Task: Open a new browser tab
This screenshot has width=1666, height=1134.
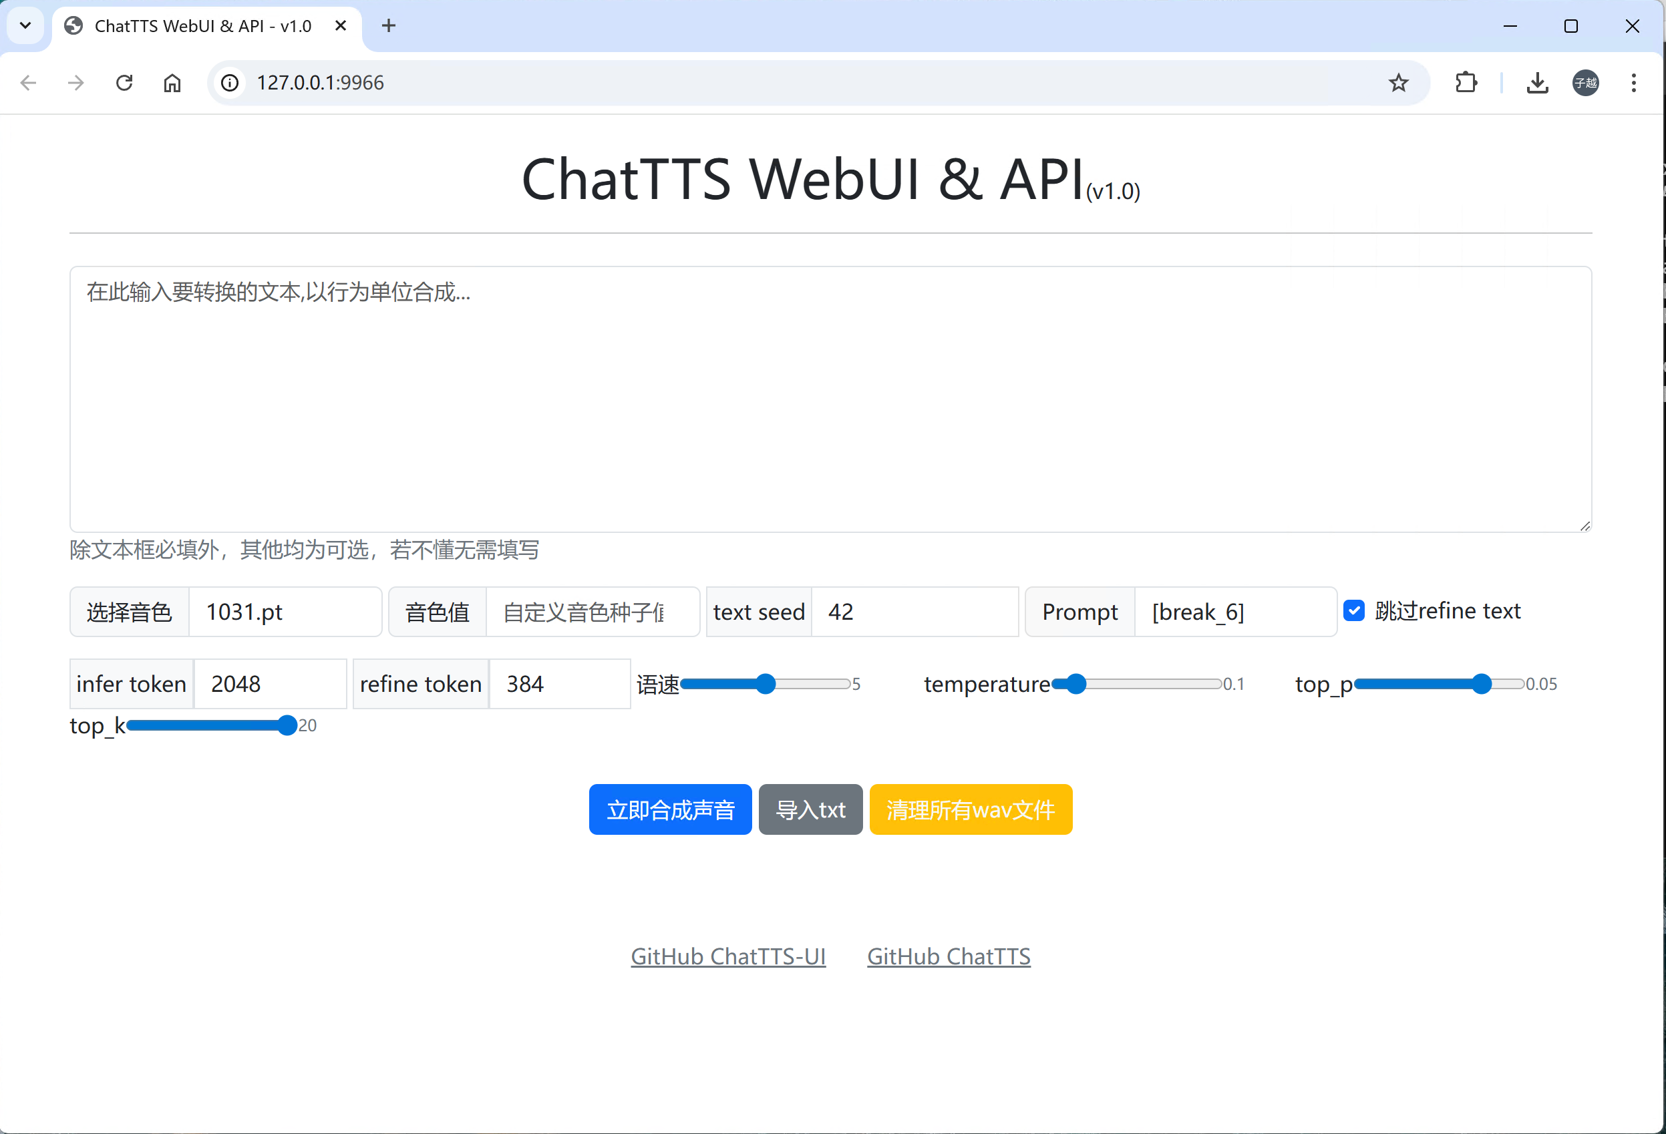Action: tap(389, 26)
